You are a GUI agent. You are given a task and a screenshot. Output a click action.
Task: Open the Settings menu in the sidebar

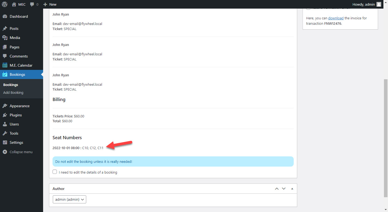coord(16,142)
